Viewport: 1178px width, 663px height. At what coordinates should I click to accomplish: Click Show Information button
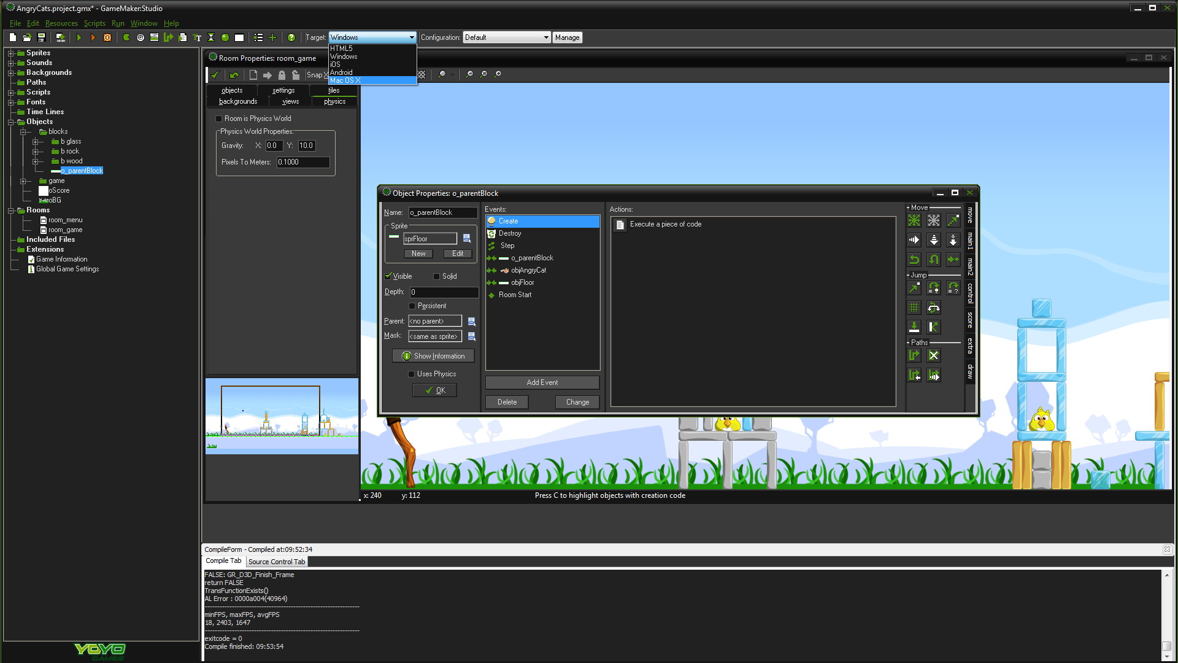point(433,356)
